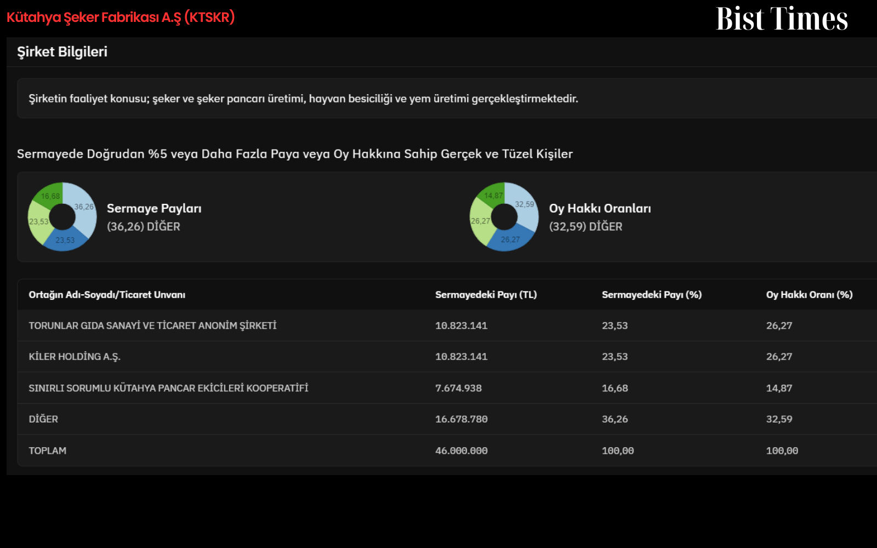877x548 pixels.
Task: Open the Şirket Bilgileri section header
Action: [x=62, y=52]
